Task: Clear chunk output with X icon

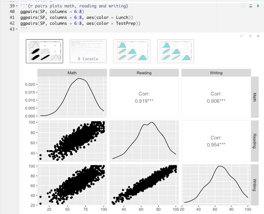Action: coord(258,36)
